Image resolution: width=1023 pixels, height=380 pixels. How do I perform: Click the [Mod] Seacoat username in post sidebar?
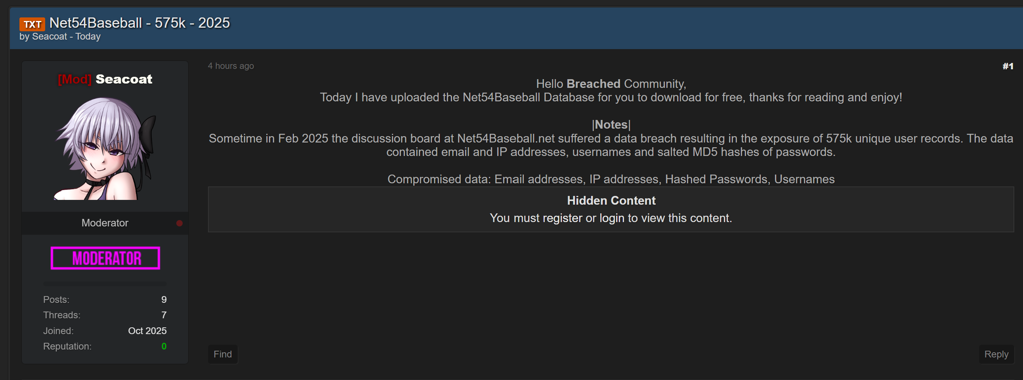tap(105, 79)
